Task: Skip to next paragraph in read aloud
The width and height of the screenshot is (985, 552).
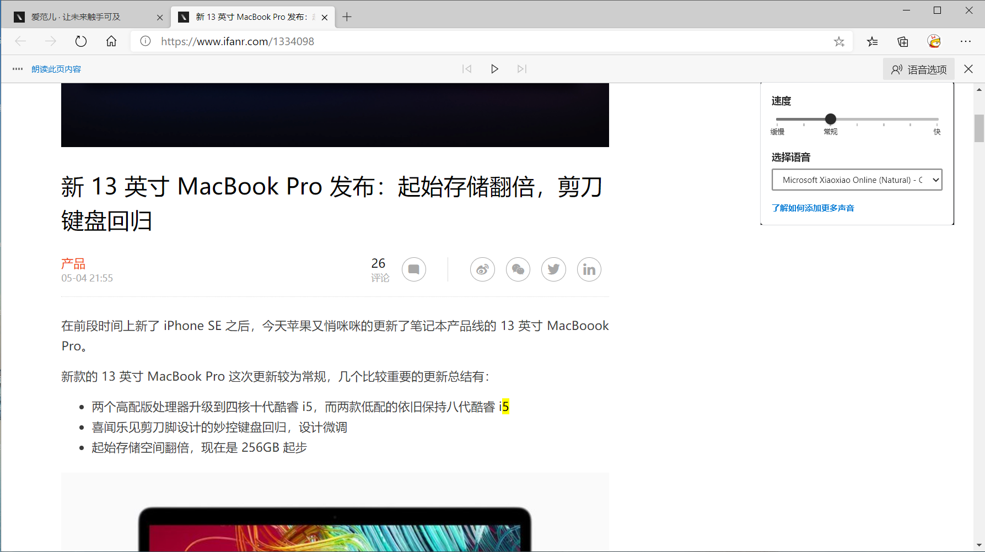Action: 522,69
